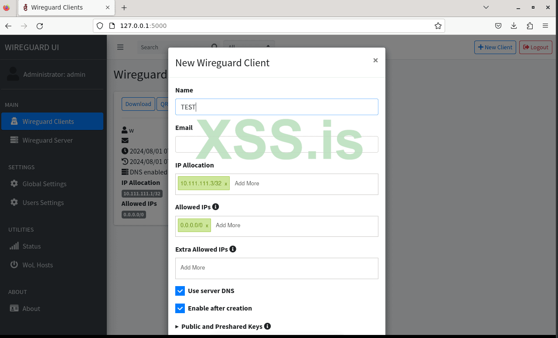Click the 10.111.111.1/32 badge on client card
Image resolution: width=558 pixels, height=338 pixels.
142,194
